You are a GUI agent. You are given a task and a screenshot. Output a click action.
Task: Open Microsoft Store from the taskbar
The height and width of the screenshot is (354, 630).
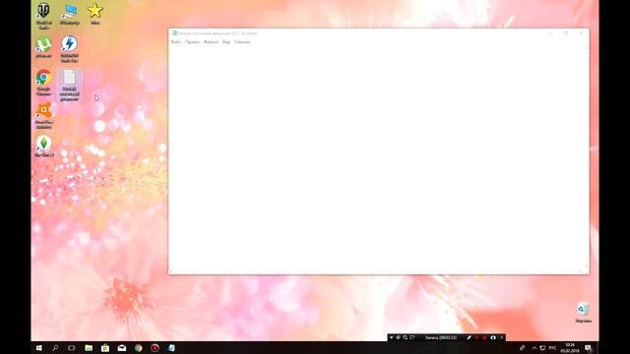pyautogui.click(x=105, y=348)
